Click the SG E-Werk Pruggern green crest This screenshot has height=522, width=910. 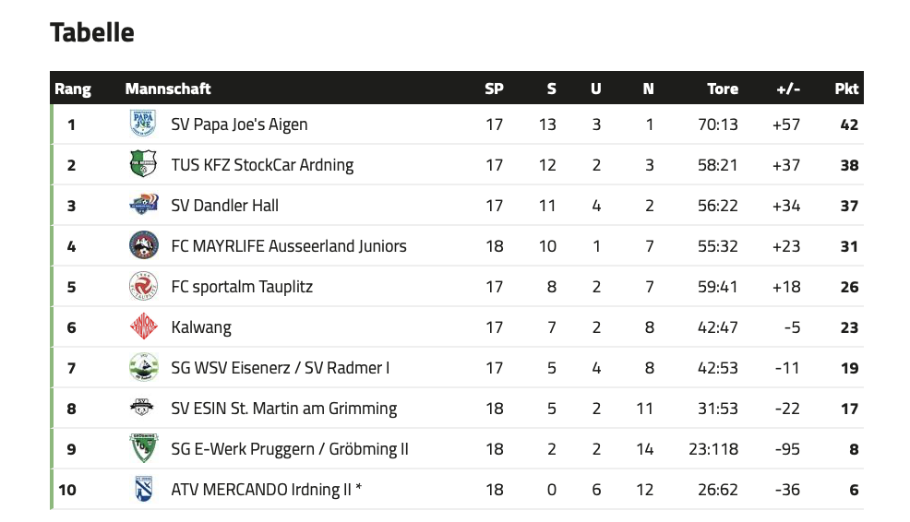pyautogui.click(x=143, y=448)
